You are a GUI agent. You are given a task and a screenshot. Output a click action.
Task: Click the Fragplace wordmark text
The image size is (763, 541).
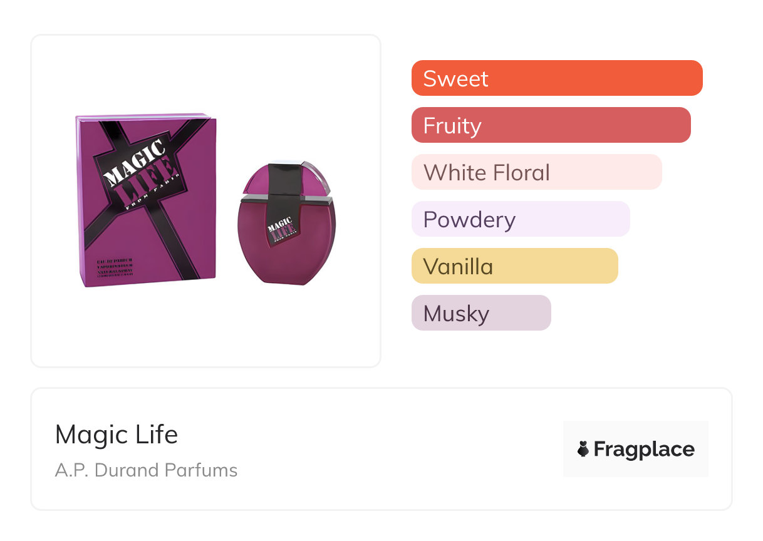[x=643, y=449]
